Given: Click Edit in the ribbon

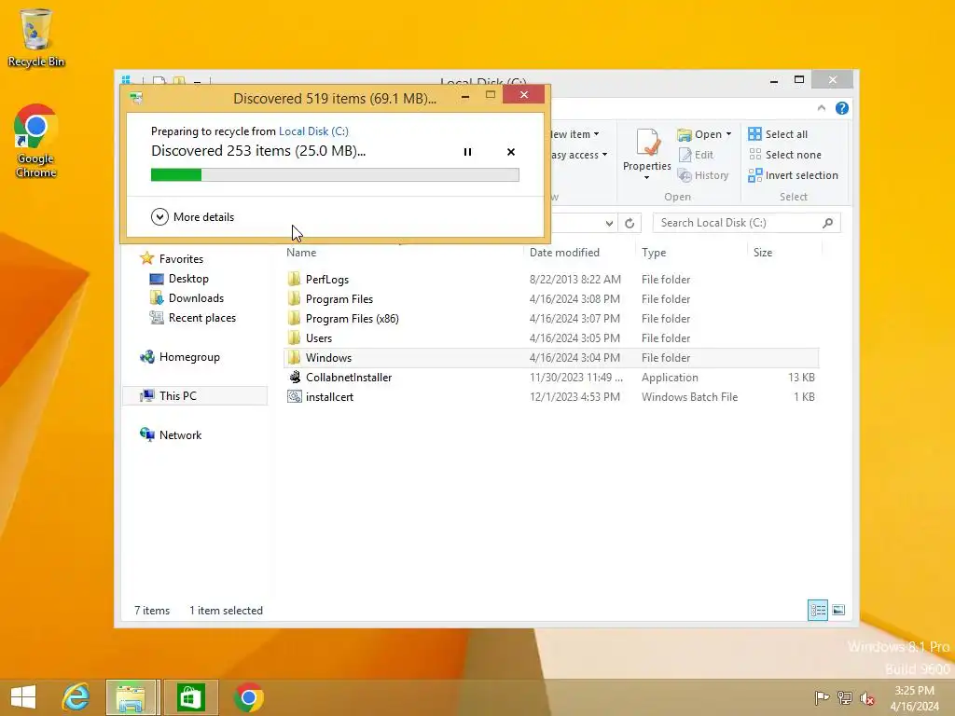Looking at the screenshot, I should coord(696,155).
